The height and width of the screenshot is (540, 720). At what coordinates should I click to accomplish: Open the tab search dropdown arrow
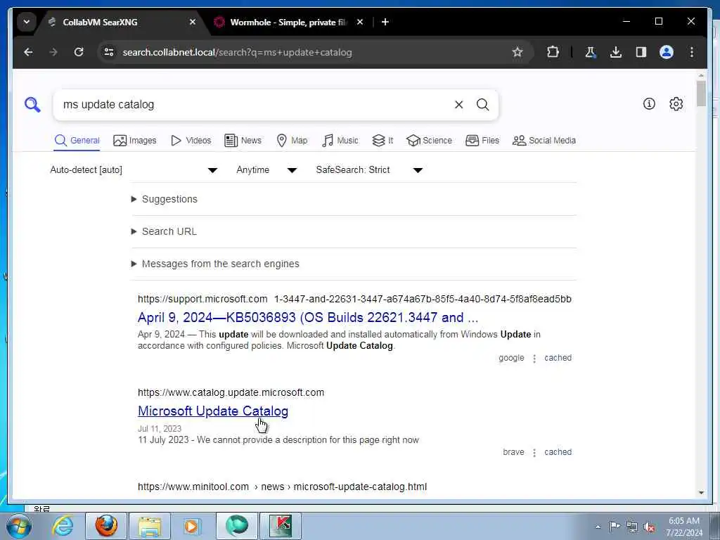[27, 22]
